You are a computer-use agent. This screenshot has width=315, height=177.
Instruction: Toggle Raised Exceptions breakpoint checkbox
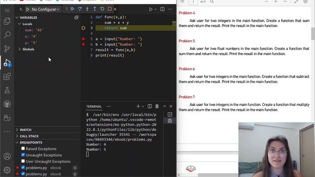23,148
